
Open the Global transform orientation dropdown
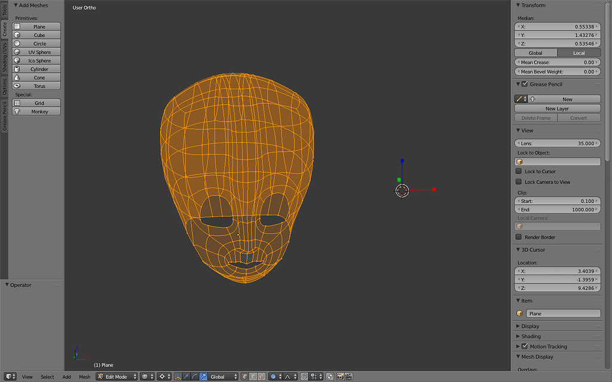[224, 377]
